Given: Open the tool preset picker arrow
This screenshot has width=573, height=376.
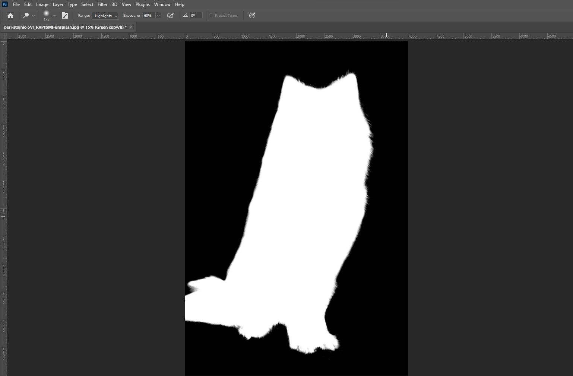Looking at the screenshot, I should click(x=34, y=16).
